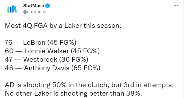Click the LeBron name in the tweet
This screenshot has height=98, width=184.
(34, 42)
